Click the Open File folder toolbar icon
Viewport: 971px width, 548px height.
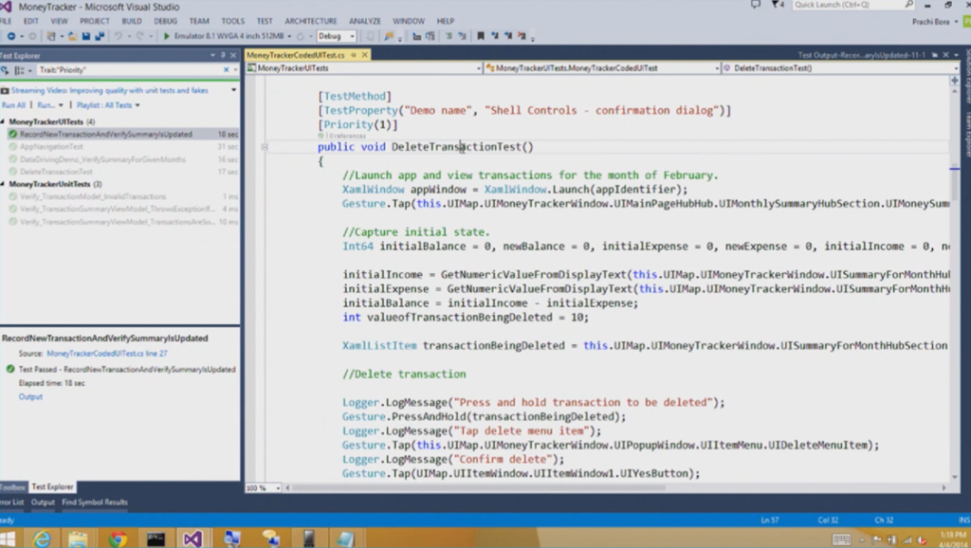coord(72,37)
